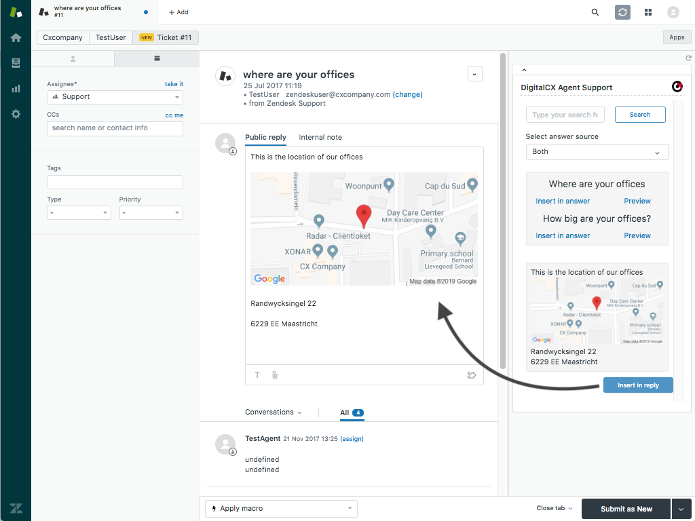Viewport: 695px width, 521px height.
Task: Click the search magnifier icon in top bar
Action: (x=595, y=12)
